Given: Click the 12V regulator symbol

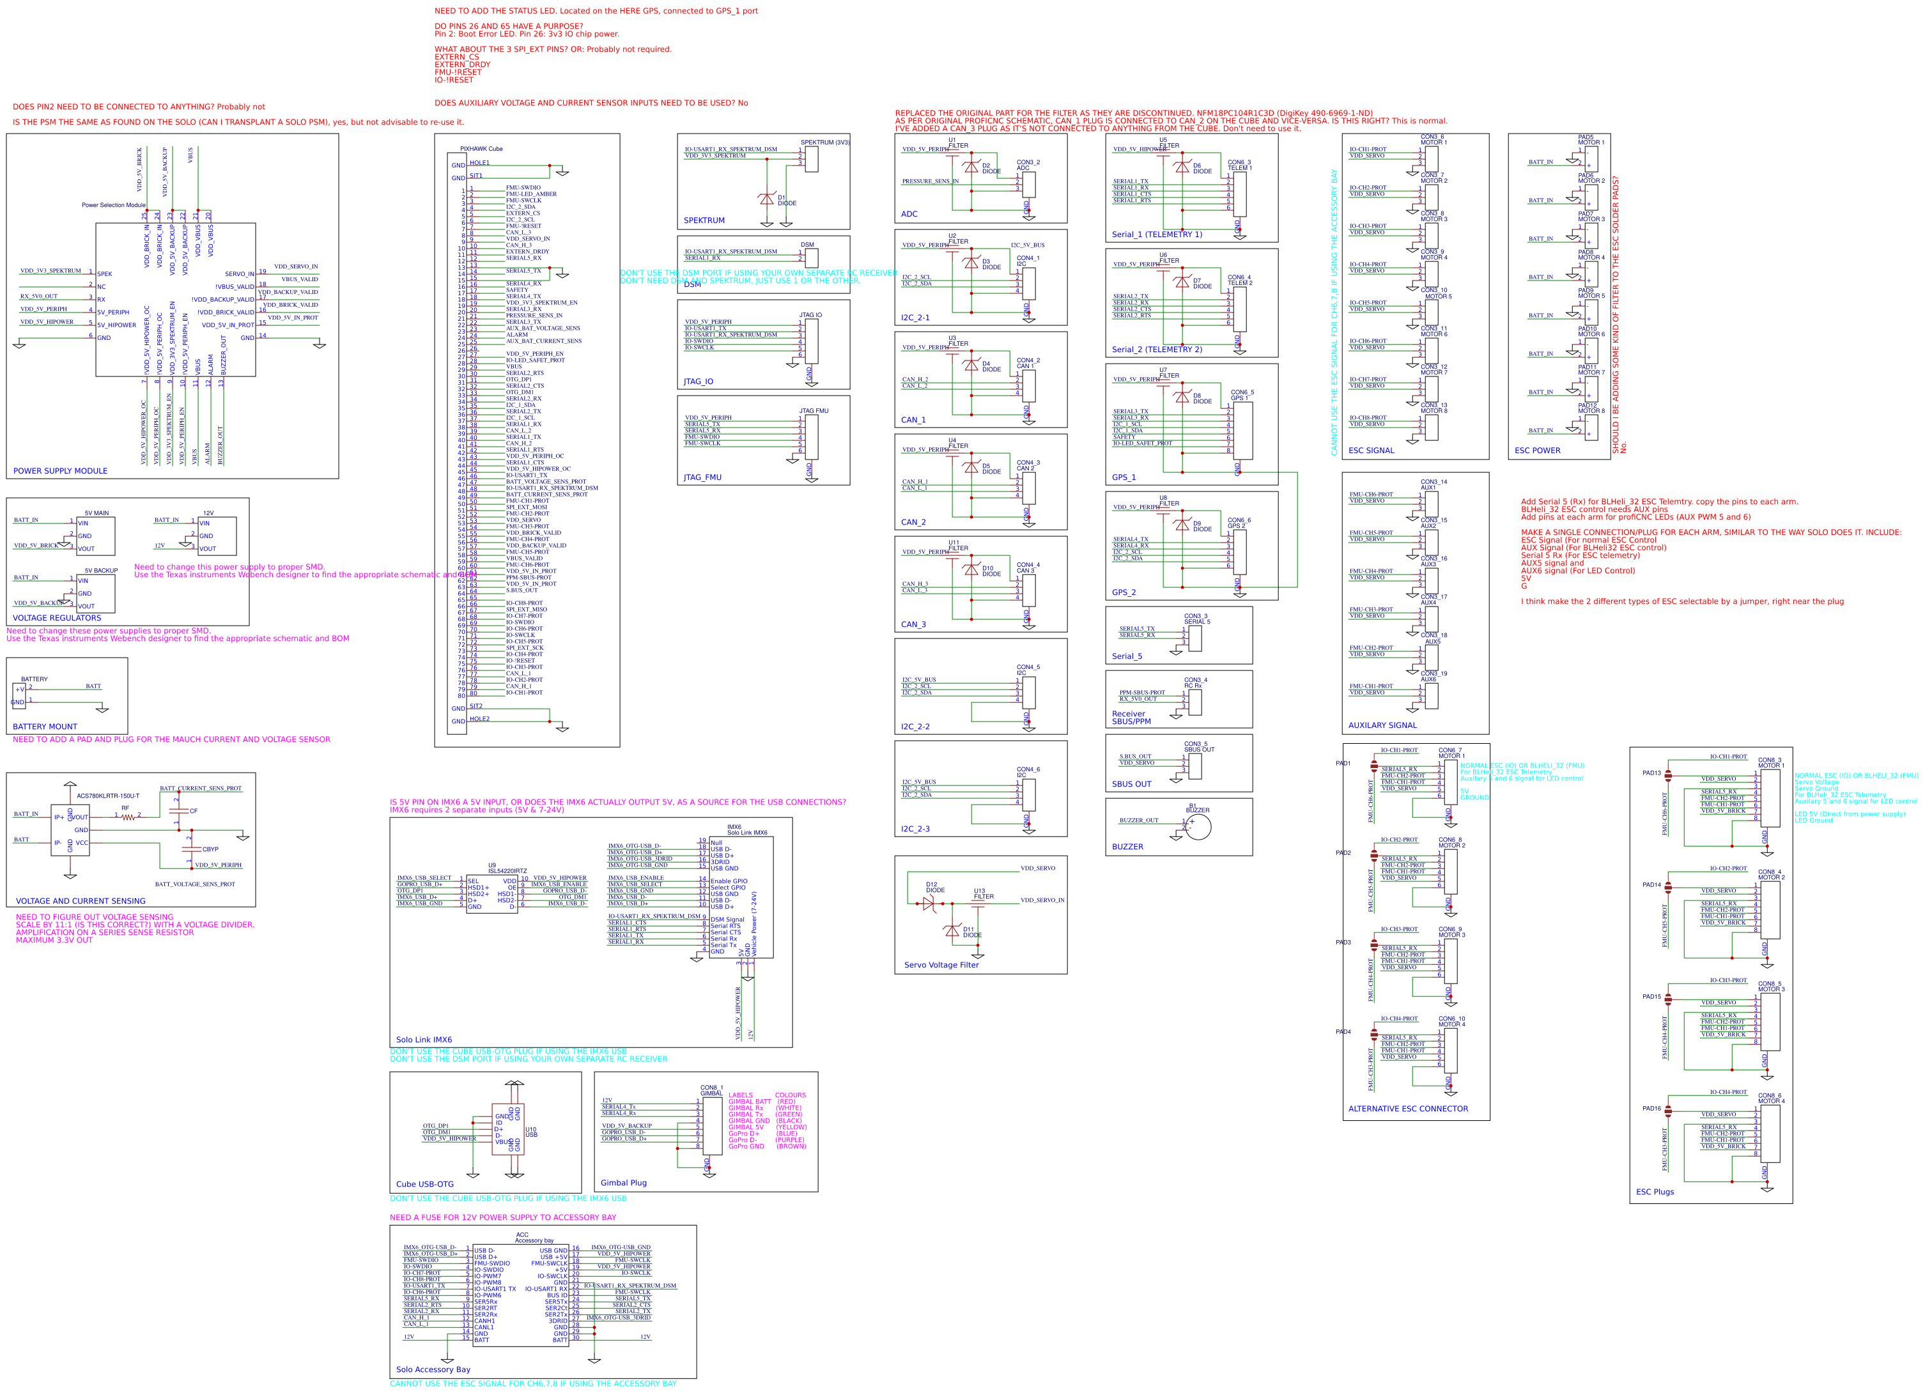Looking at the screenshot, I should (x=217, y=537).
